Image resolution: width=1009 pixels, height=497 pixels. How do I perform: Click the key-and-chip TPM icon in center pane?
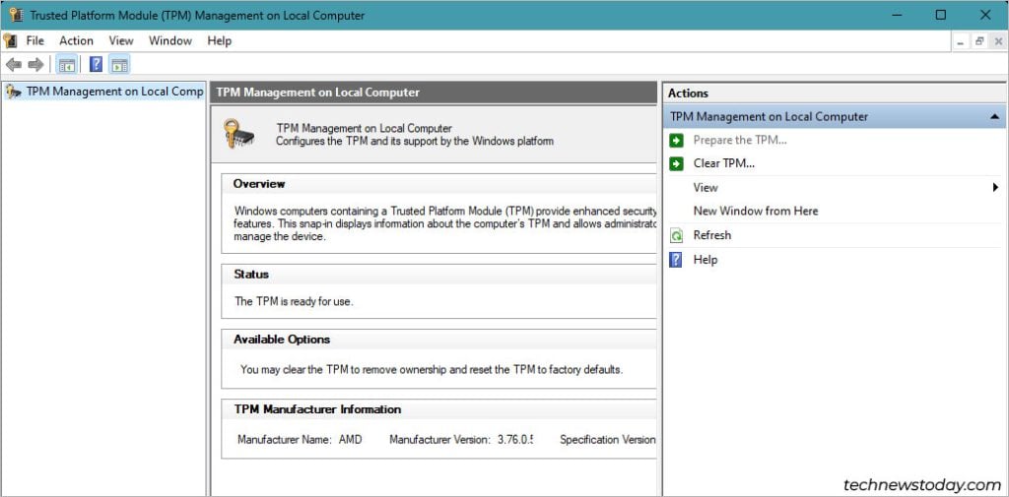point(238,134)
